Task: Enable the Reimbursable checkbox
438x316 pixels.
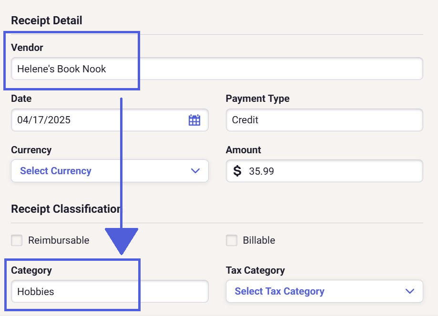Action: click(x=17, y=240)
